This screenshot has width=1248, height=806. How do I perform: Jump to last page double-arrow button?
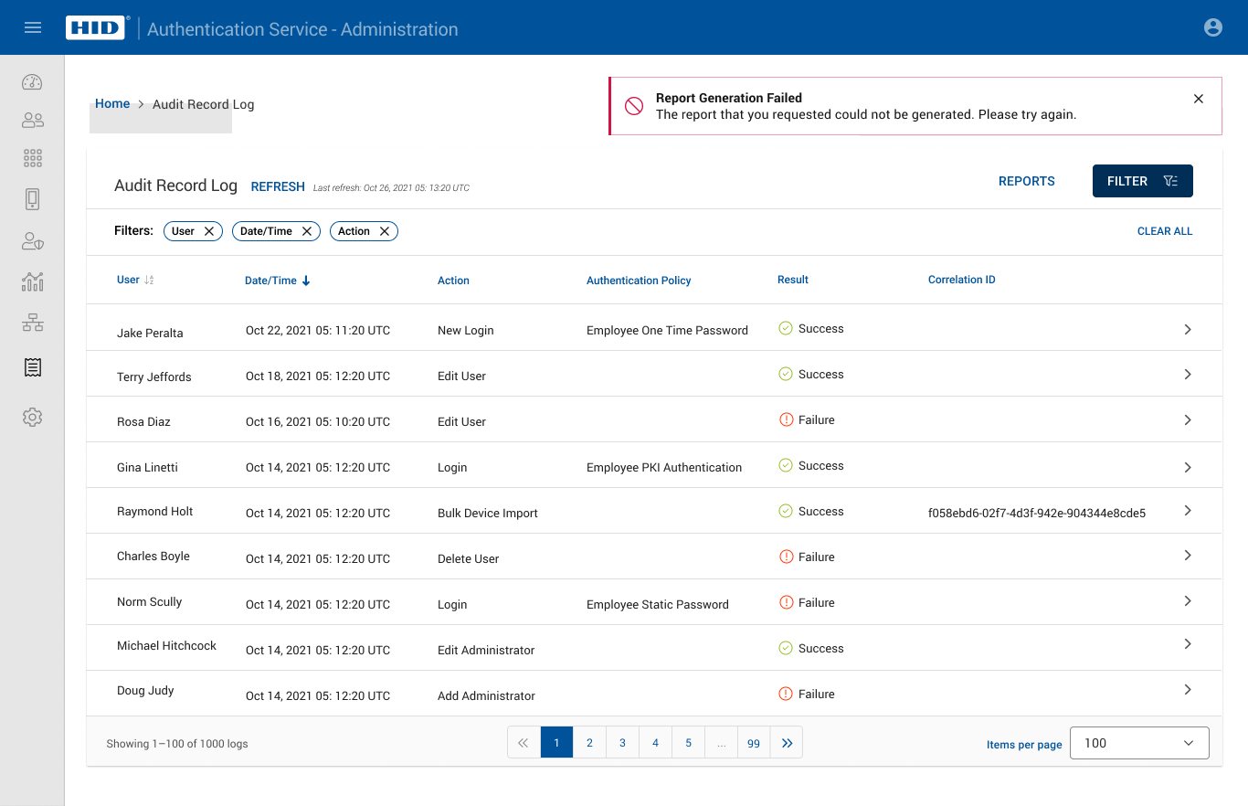pos(787,743)
